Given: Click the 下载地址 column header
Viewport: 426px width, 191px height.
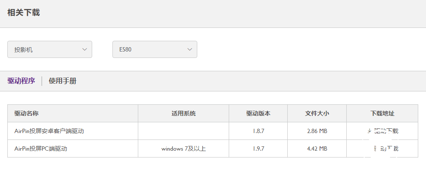Looking at the screenshot, I should pos(382,113).
